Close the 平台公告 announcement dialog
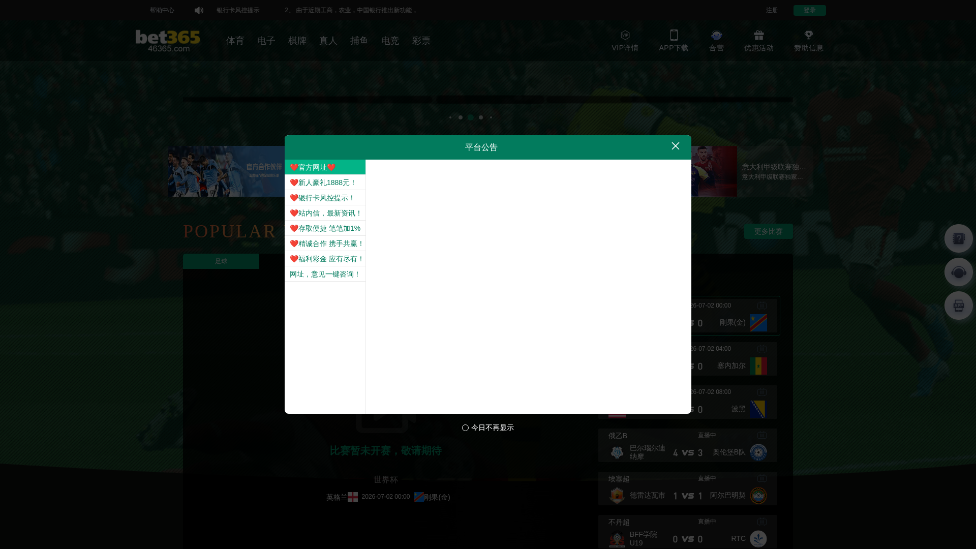 coord(675,146)
